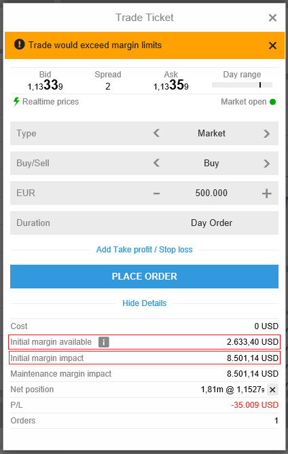Open the Initial margin available info icon
This screenshot has width=288, height=454.
point(104,342)
